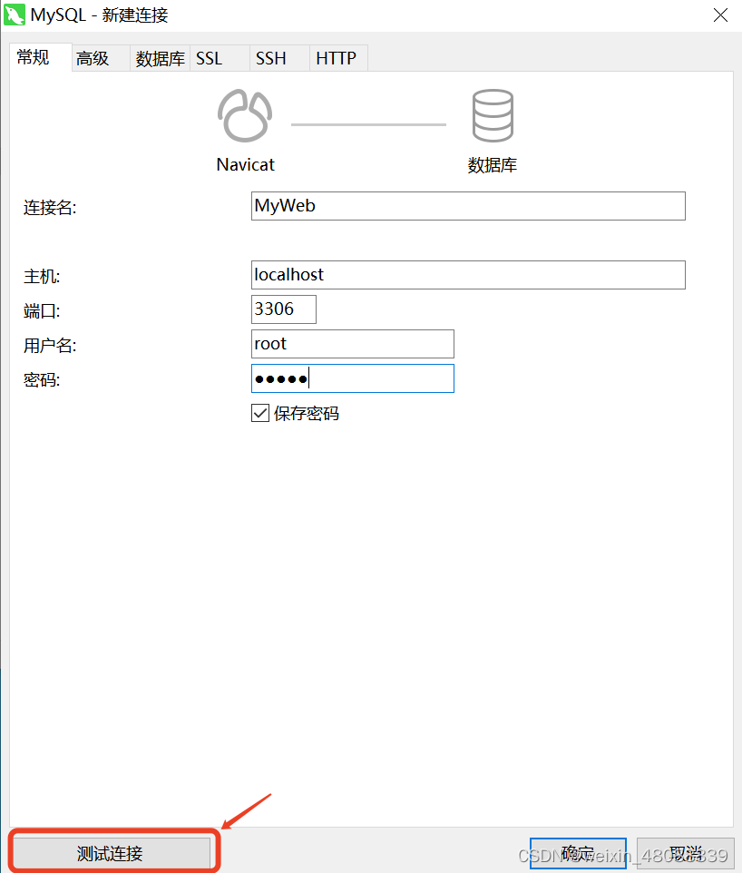Click the 密码: label

click(x=42, y=380)
